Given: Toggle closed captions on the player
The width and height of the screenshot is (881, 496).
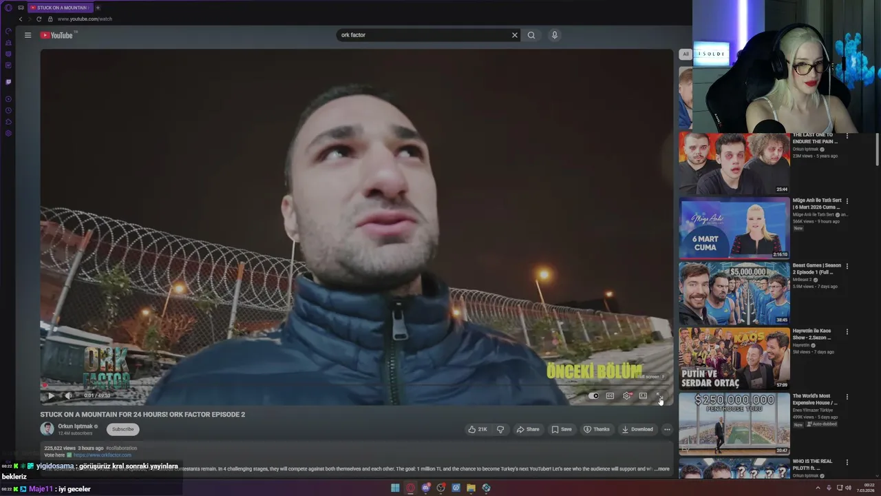Looking at the screenshot, I should click(x=610, y=395).
